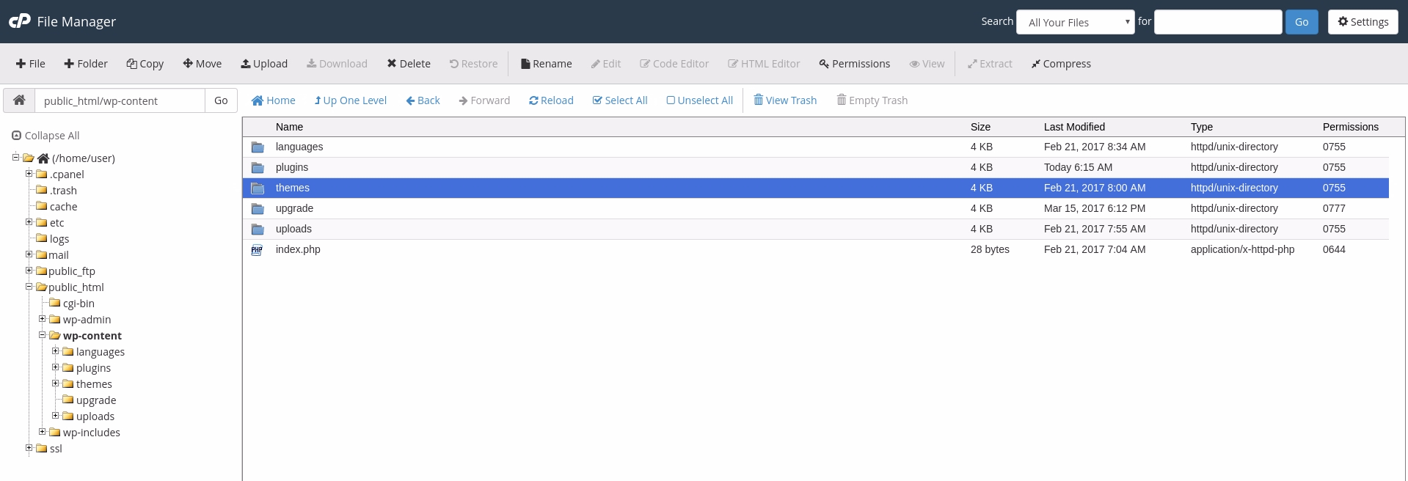Image resolution: width=1408 pixels, height=481 pixels.
Task: Collapse All folders in tree
Action: [x=45, y=136]
